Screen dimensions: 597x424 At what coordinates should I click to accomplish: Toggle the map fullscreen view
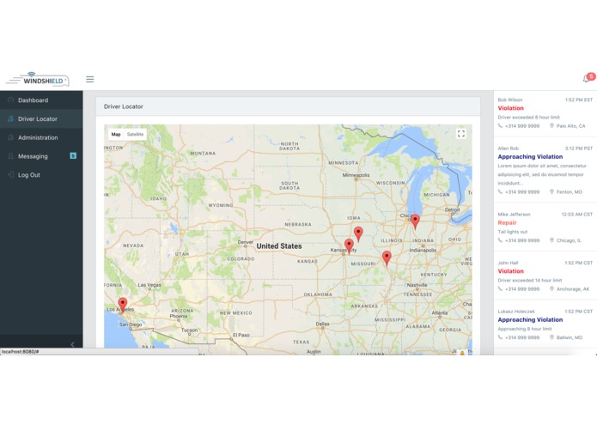461,134
